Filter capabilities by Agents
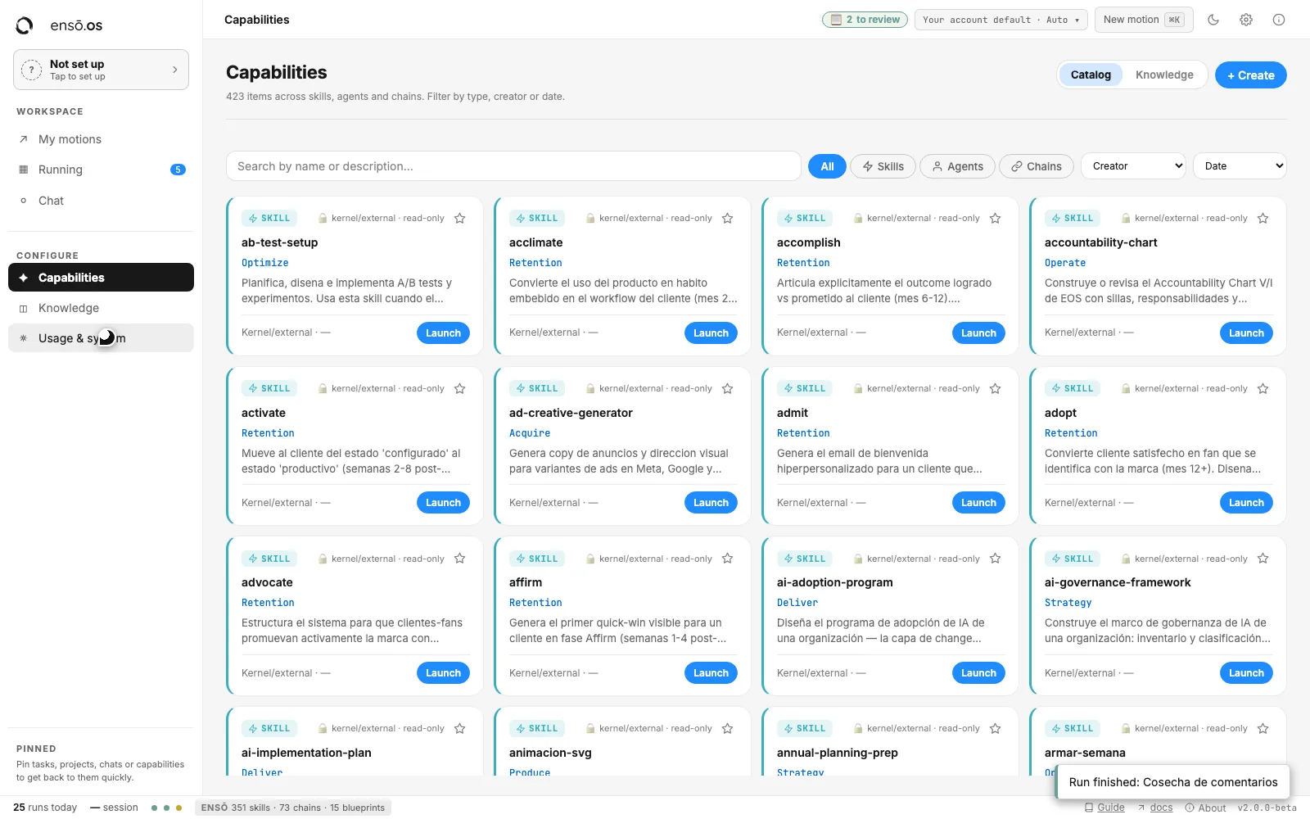The width and height of the screenshot is (1310, 819). tap(957, 166)
